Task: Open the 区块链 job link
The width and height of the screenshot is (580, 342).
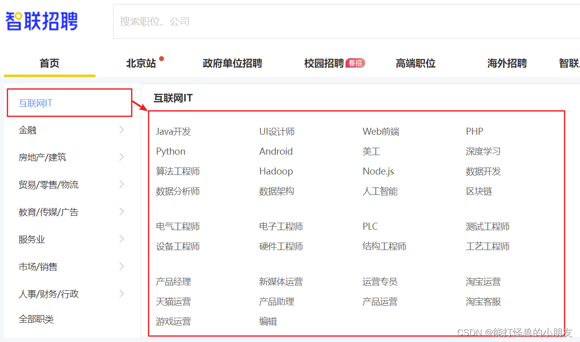Action: 479,191
